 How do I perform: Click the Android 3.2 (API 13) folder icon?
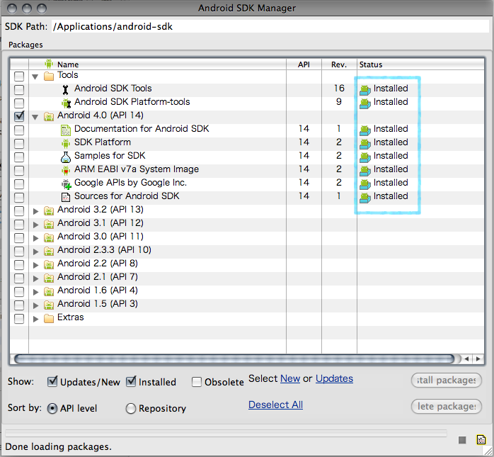pos(49,211)
